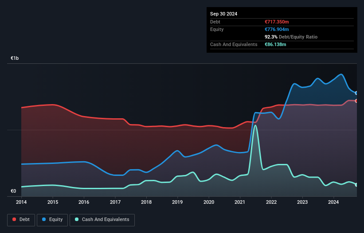Click the red Debt endpoint marker
The width and height of the screenshot is (364, 233).
pos(356,101)
